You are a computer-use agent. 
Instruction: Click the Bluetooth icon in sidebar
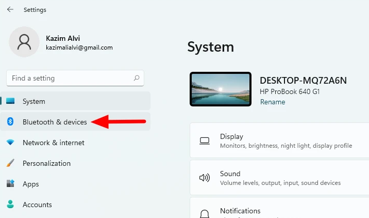click(10, 121)
